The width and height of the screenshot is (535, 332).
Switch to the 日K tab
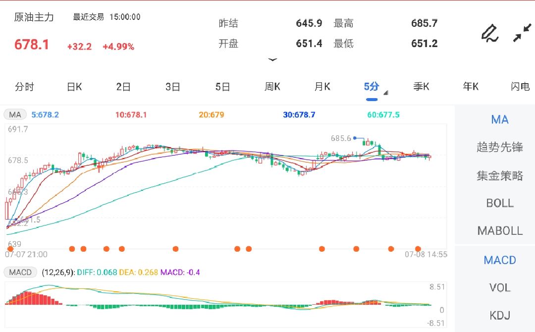pyautogui.click(x=74, y=87)
